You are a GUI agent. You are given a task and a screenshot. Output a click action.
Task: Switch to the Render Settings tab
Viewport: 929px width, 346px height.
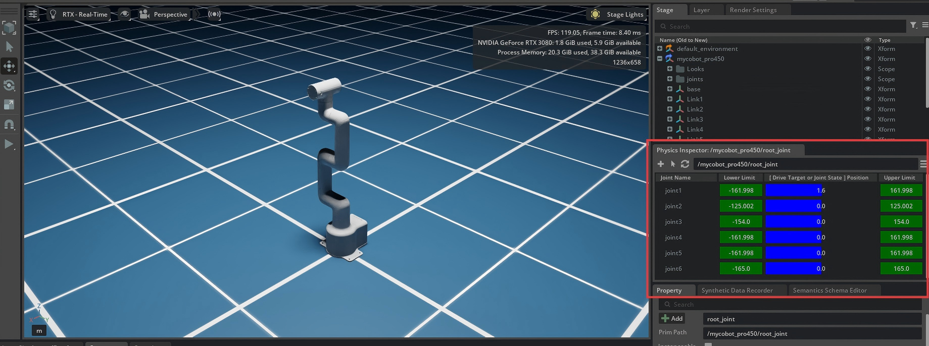click(753, 10)
